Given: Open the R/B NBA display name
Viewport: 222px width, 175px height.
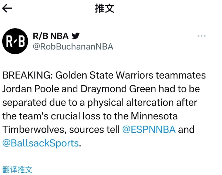Looking at the screenshot, I should click(x=51, y=36).
